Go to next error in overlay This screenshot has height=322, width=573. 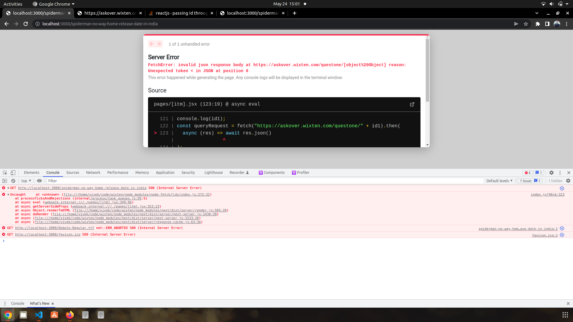pyautogui.click(x=159, y=44)
